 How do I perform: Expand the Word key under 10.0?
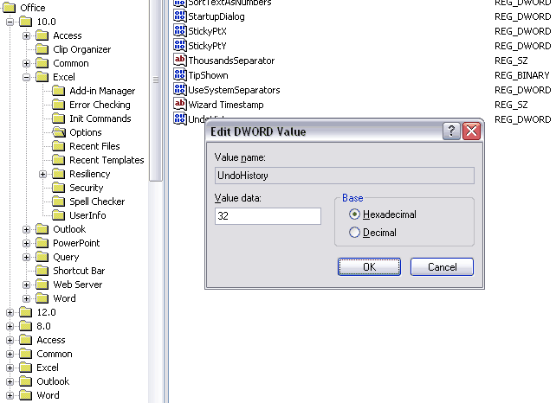tap(26, 298)
